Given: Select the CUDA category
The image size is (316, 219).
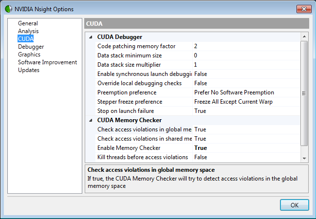Looking at the screenshot, I should click(x=25, y=39).
